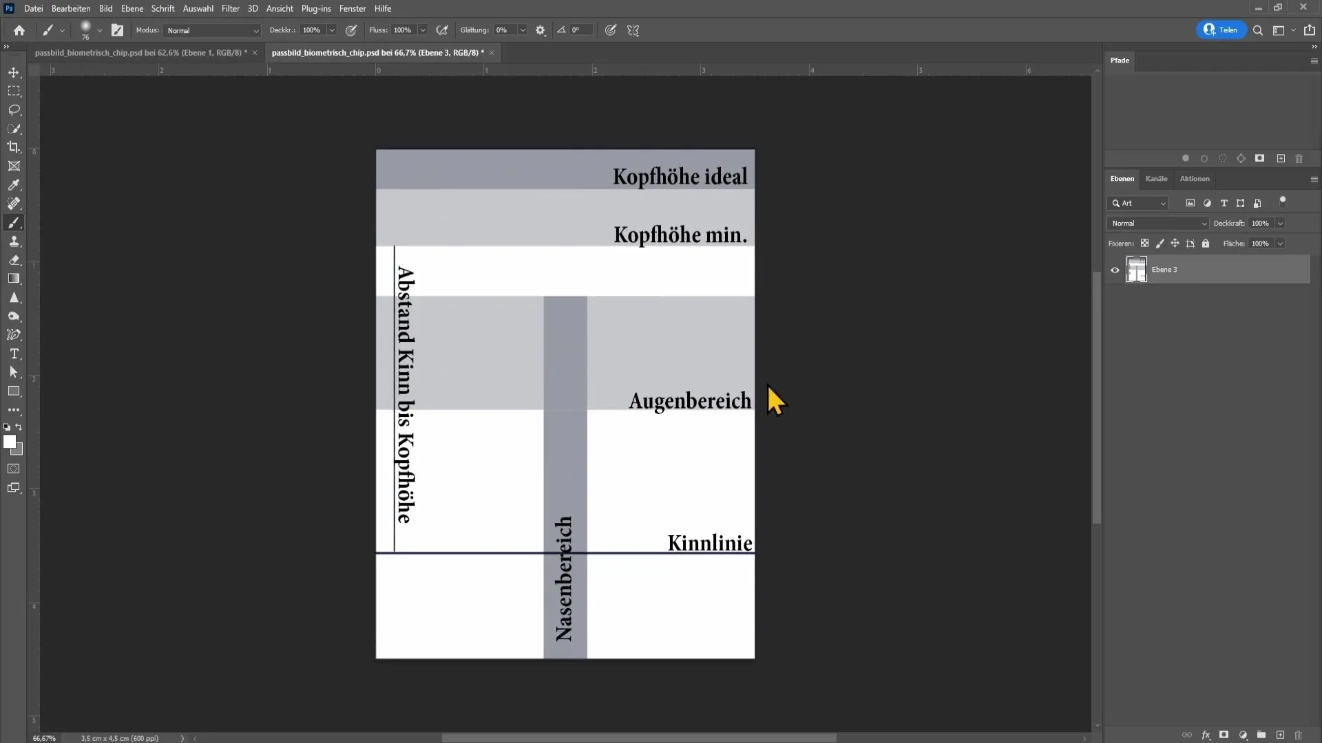Toggle pressure for size button
Viewport: 1322px width, 743px height.
coord(610,30)
